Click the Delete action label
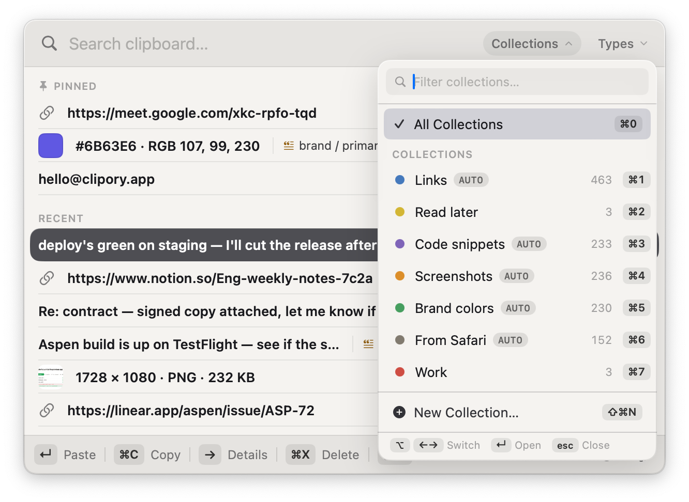The image size is (689, 502). (x=340, y=455)
